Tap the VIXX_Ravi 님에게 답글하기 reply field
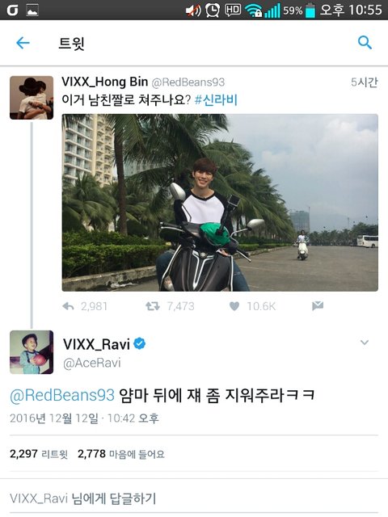The image size is (388, 517). tap(194, 498)
